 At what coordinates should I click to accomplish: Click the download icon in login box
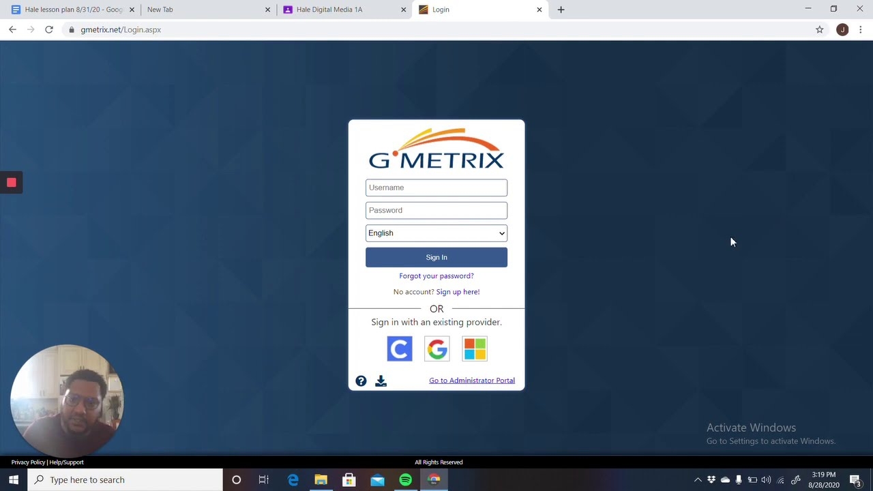pyautogui.click(x=381, y=381)
